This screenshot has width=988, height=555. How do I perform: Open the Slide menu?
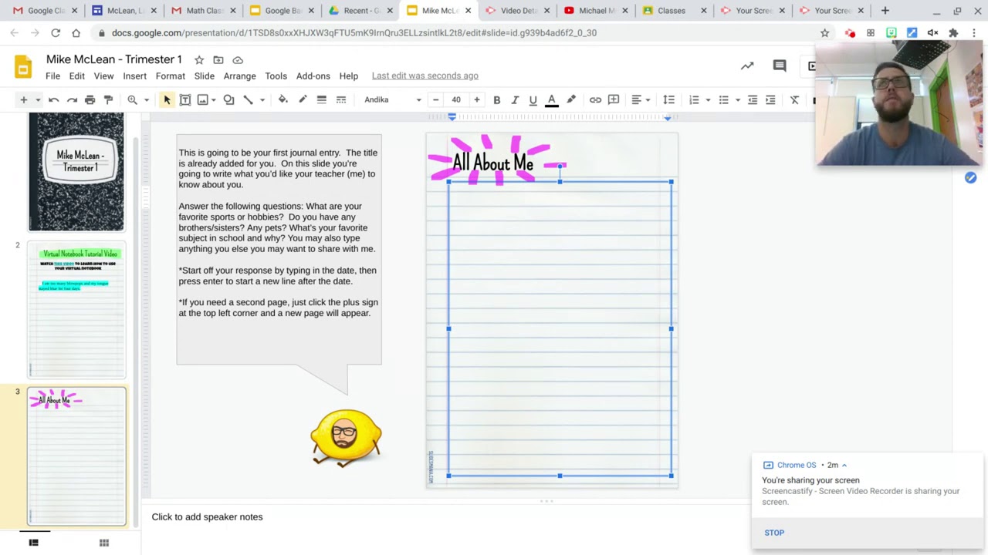[x=204, y=76]
